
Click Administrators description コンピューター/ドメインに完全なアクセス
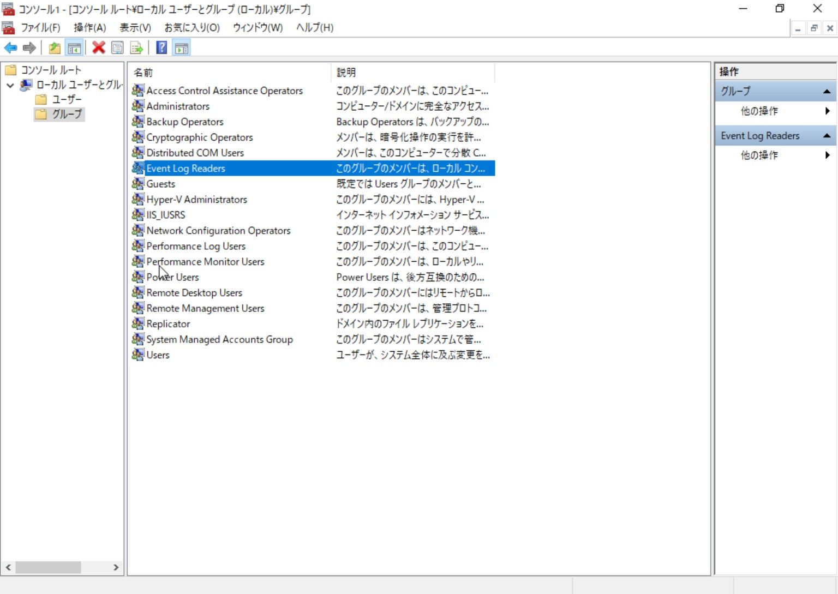412,106
